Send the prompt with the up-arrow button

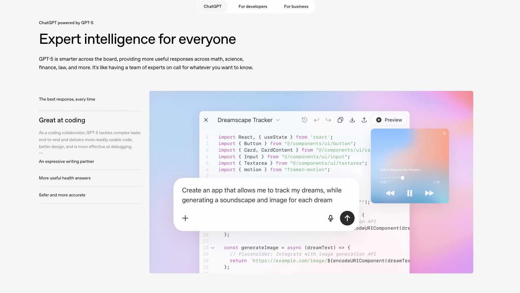[347, 218]
